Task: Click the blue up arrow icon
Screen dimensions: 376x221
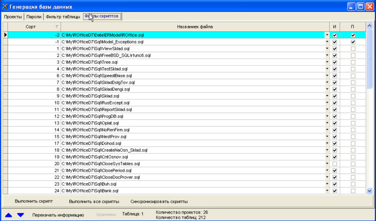Action: pos(9,215)
